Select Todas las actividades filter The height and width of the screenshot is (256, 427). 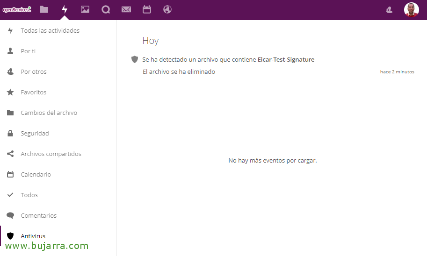(x=50, y=31)
